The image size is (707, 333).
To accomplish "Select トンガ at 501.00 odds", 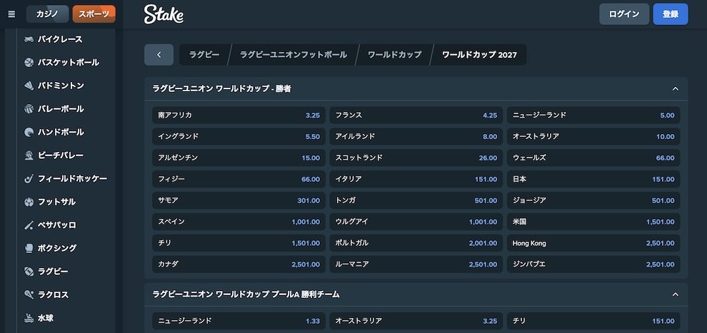I will [x=416, y=200].
